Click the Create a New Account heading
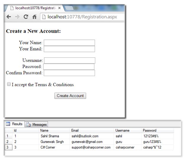Screen dimensions: 184x158 pos(33,31)
